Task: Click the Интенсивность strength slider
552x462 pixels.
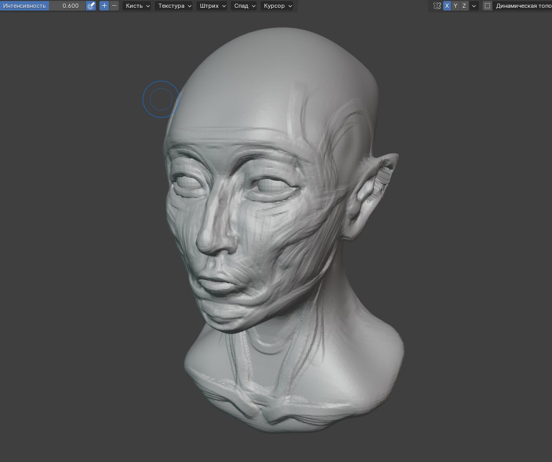Action: (x=42, y=6)
